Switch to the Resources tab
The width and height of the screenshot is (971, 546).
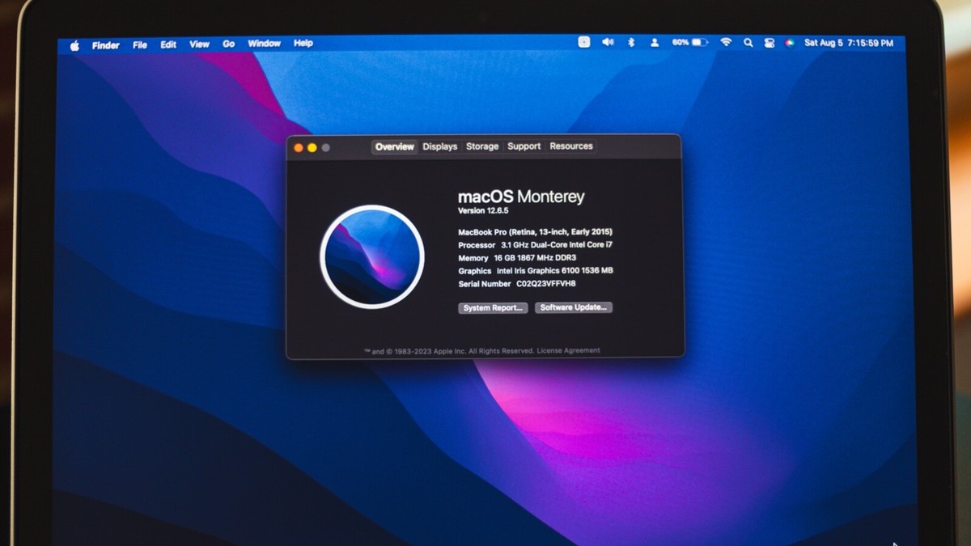click(571, 146)
